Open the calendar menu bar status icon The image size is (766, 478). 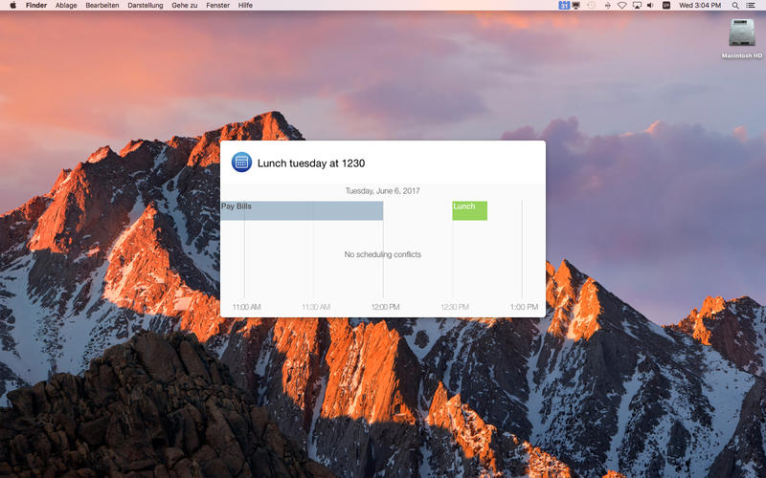(x=564, y=6)
